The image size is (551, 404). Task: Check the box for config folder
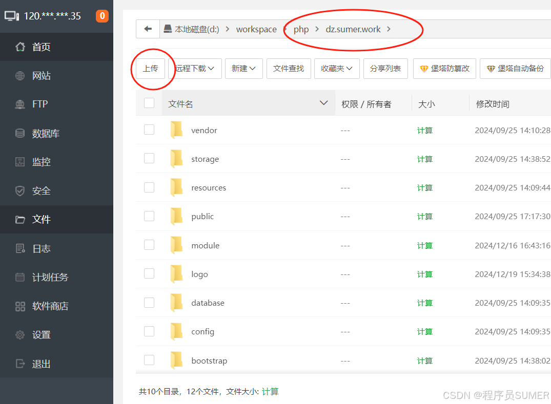click(149, 331)
